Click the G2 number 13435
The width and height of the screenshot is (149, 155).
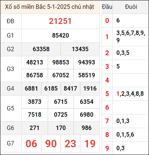pos(80,49)
